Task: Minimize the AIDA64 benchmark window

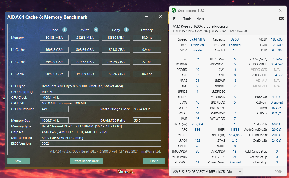Action: point(147,16)
